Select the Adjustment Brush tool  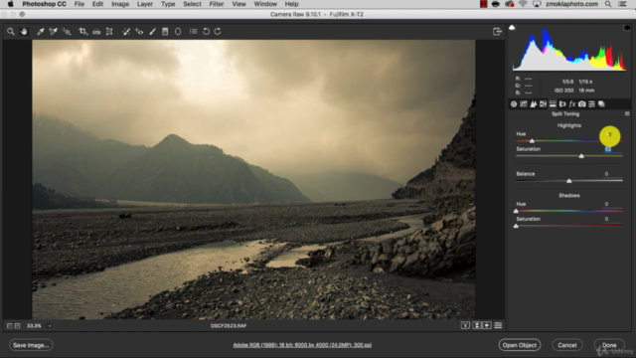152,31
